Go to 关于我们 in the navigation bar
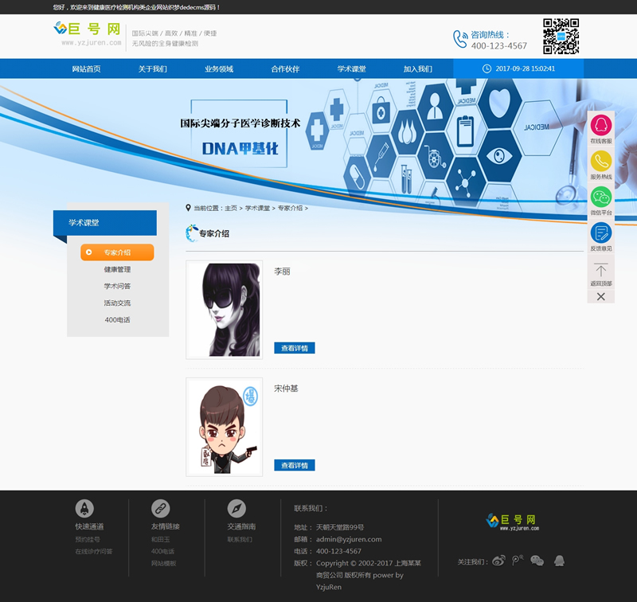Screen dimensions: 637x602 tap(152, 69)
